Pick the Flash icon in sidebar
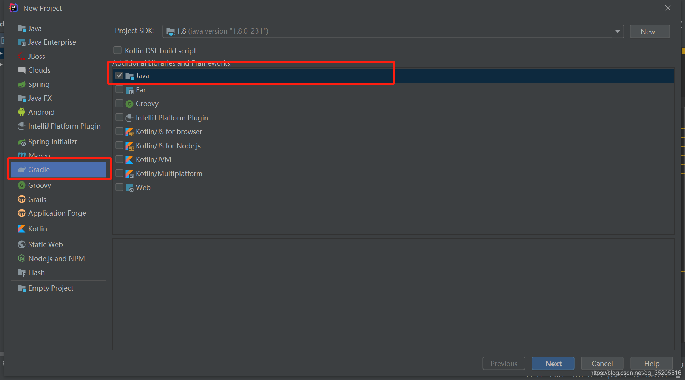 (x=22, y=272)
